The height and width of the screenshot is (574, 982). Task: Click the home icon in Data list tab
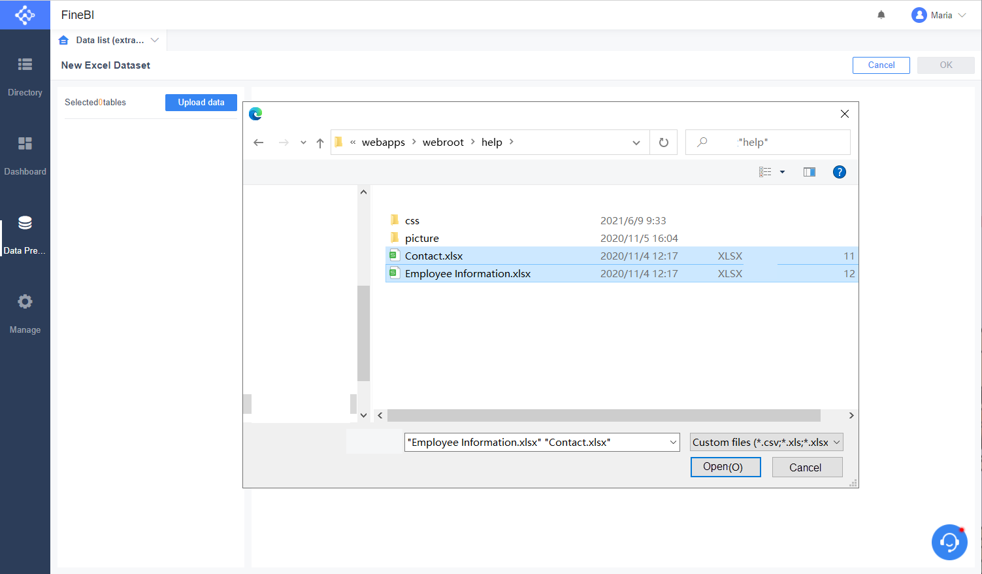[x=63, y=40]
